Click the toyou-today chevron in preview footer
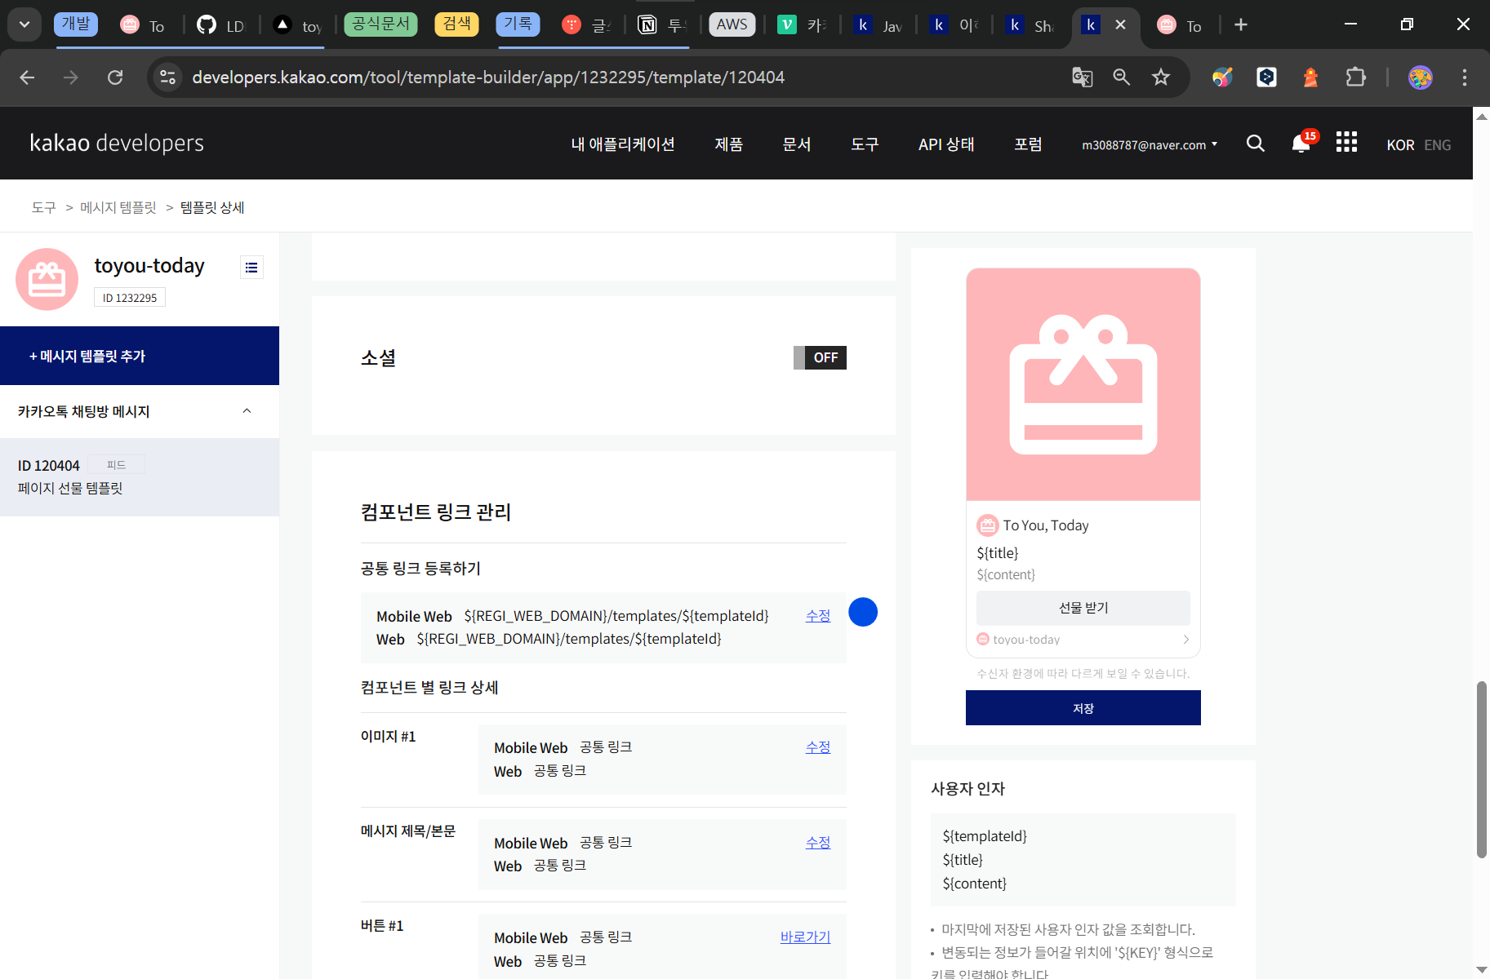Viewport: 1490px width, 979px height. pos(1186,640)
